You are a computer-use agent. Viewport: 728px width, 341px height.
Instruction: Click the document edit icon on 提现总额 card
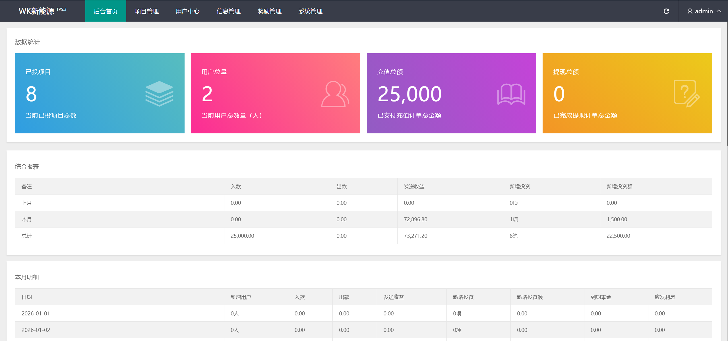point(686,94)
